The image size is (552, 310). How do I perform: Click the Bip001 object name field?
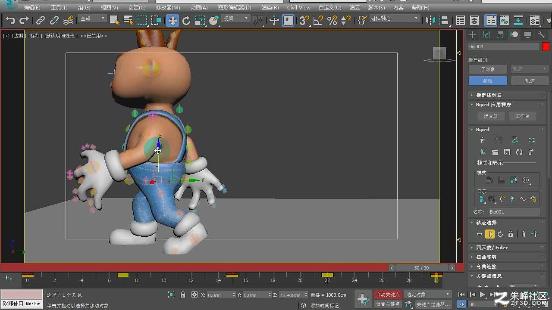[x=504, y=46]
